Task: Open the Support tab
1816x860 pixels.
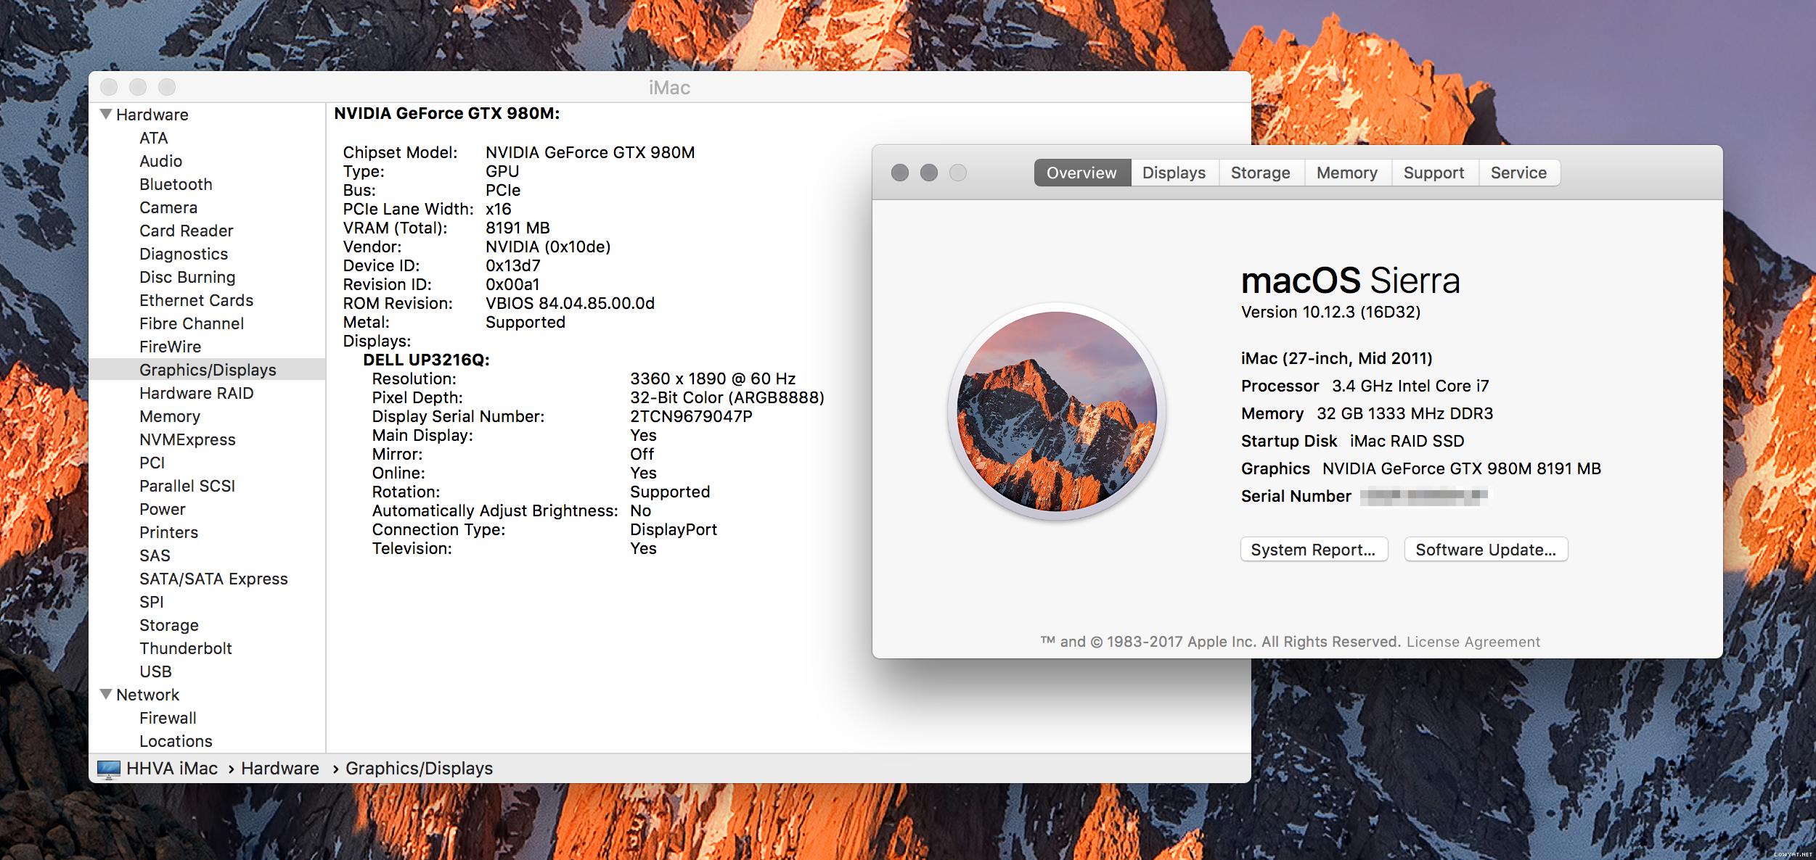Action: (1433, 173)
